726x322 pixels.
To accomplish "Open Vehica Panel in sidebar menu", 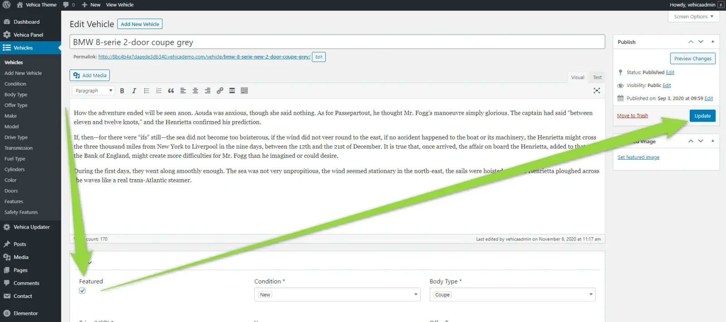I will pyautogui.click(x=28, y=35).
